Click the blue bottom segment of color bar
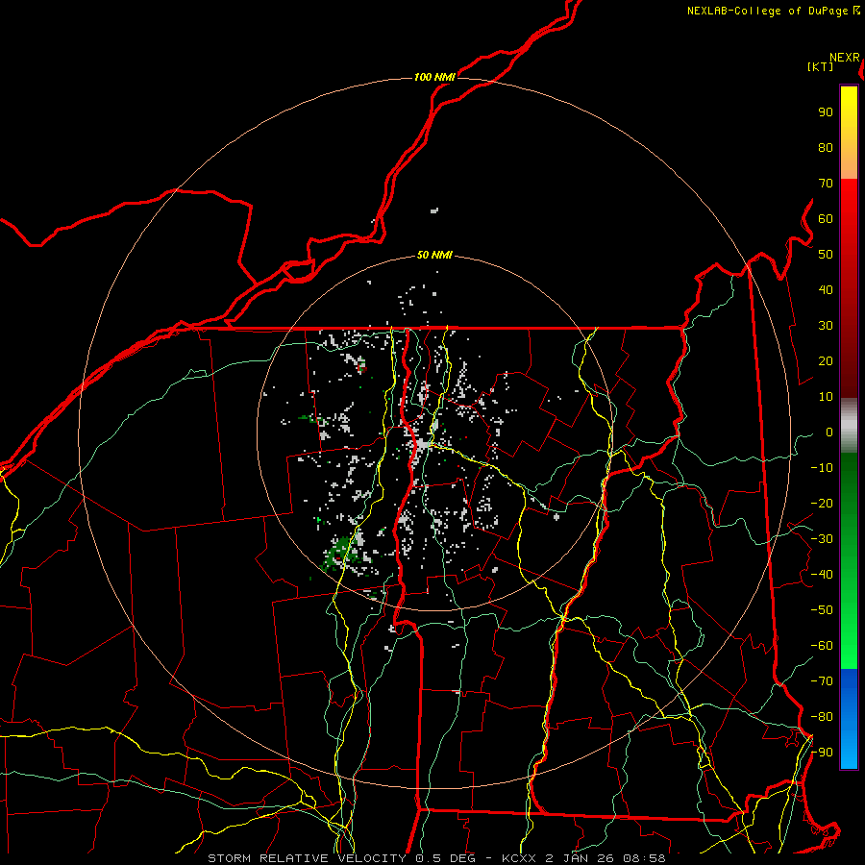 pyautogui.click(x=849, y=719)
